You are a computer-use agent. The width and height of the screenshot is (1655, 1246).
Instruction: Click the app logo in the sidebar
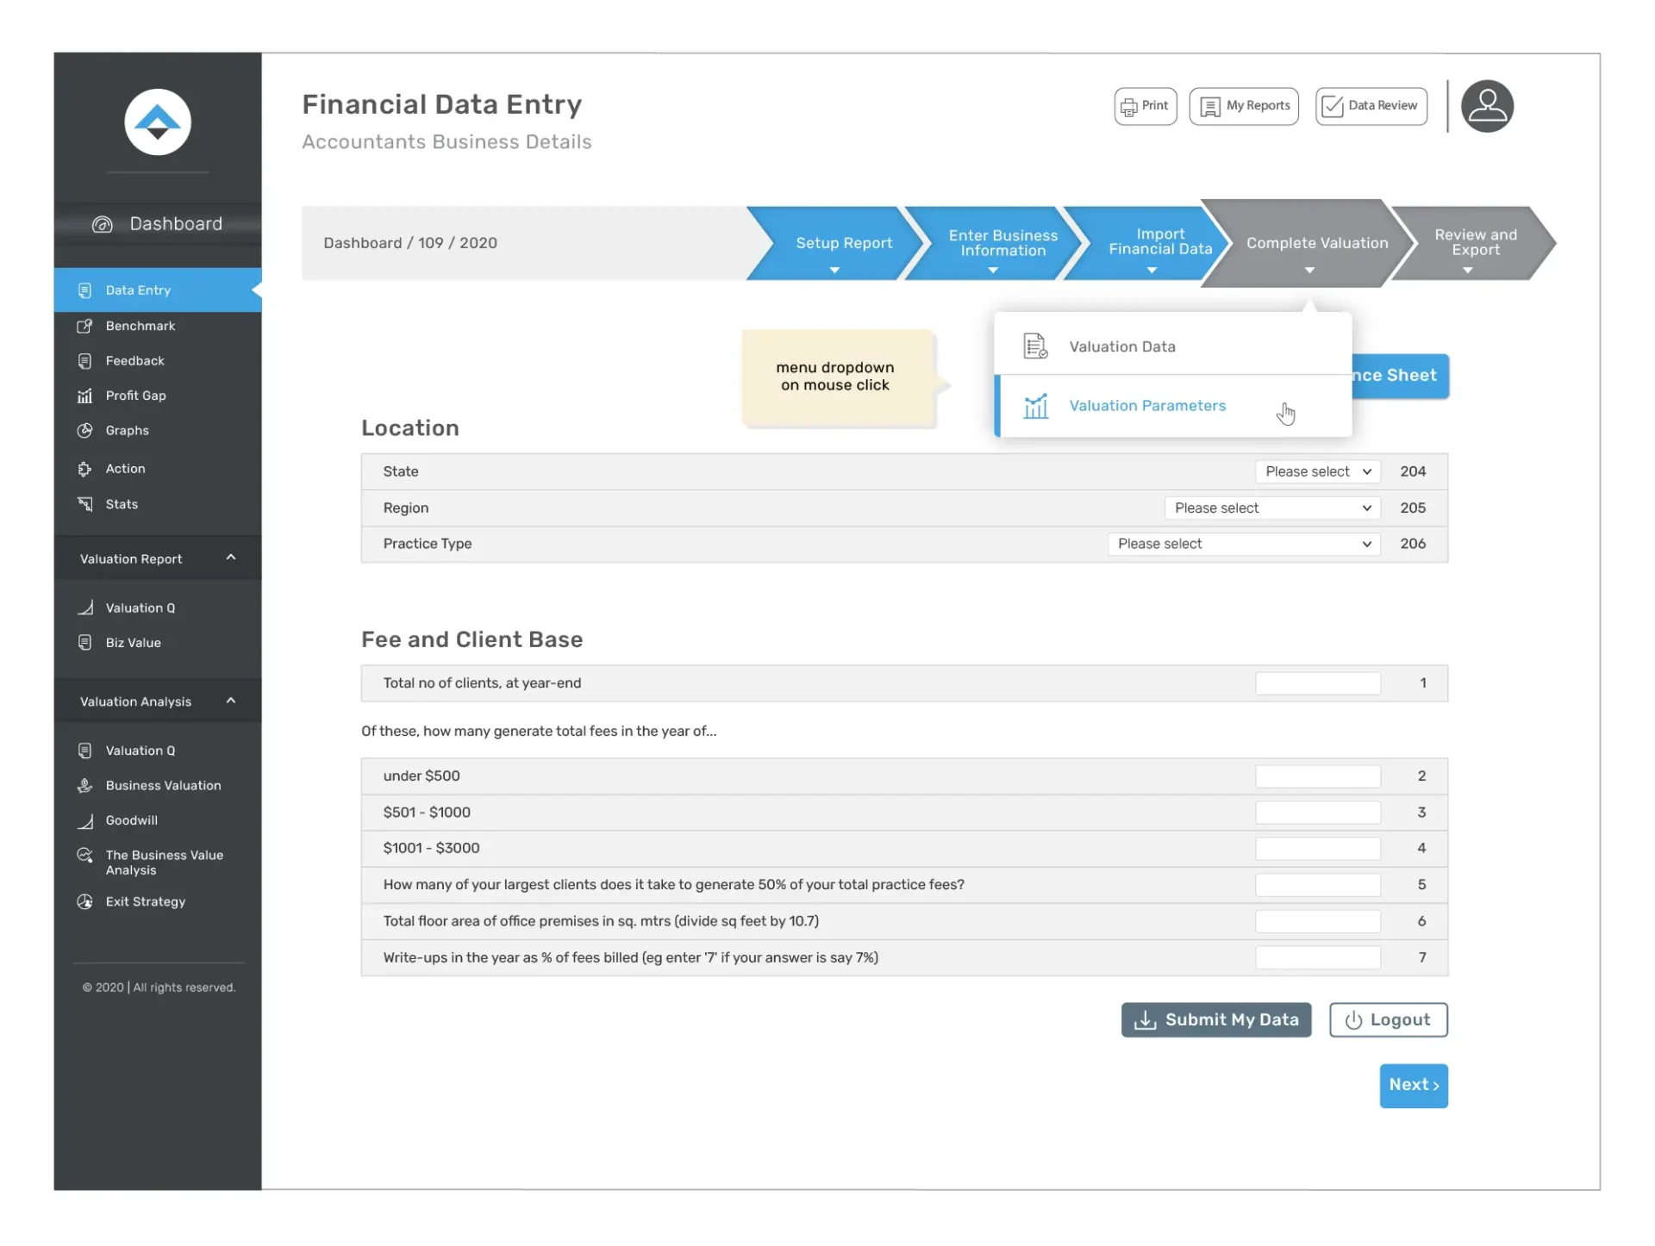tap(157, 122)
